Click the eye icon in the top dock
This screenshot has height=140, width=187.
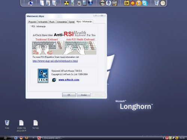(x=102, y=3)
